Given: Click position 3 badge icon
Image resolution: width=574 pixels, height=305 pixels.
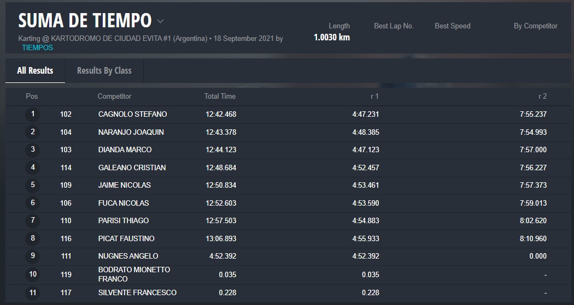Looking at the screenshot, I should pyautogui.click(x=33, y=150).
